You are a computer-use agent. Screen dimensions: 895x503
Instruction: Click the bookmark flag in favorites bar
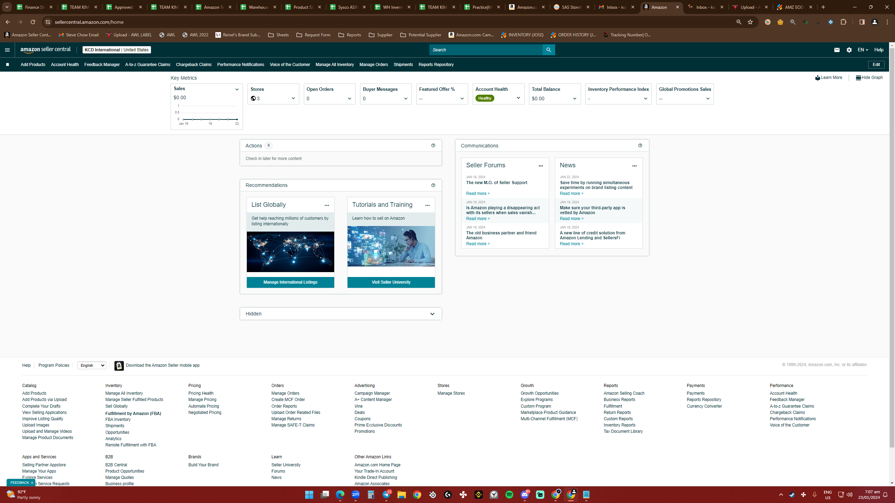click(7, 65)
